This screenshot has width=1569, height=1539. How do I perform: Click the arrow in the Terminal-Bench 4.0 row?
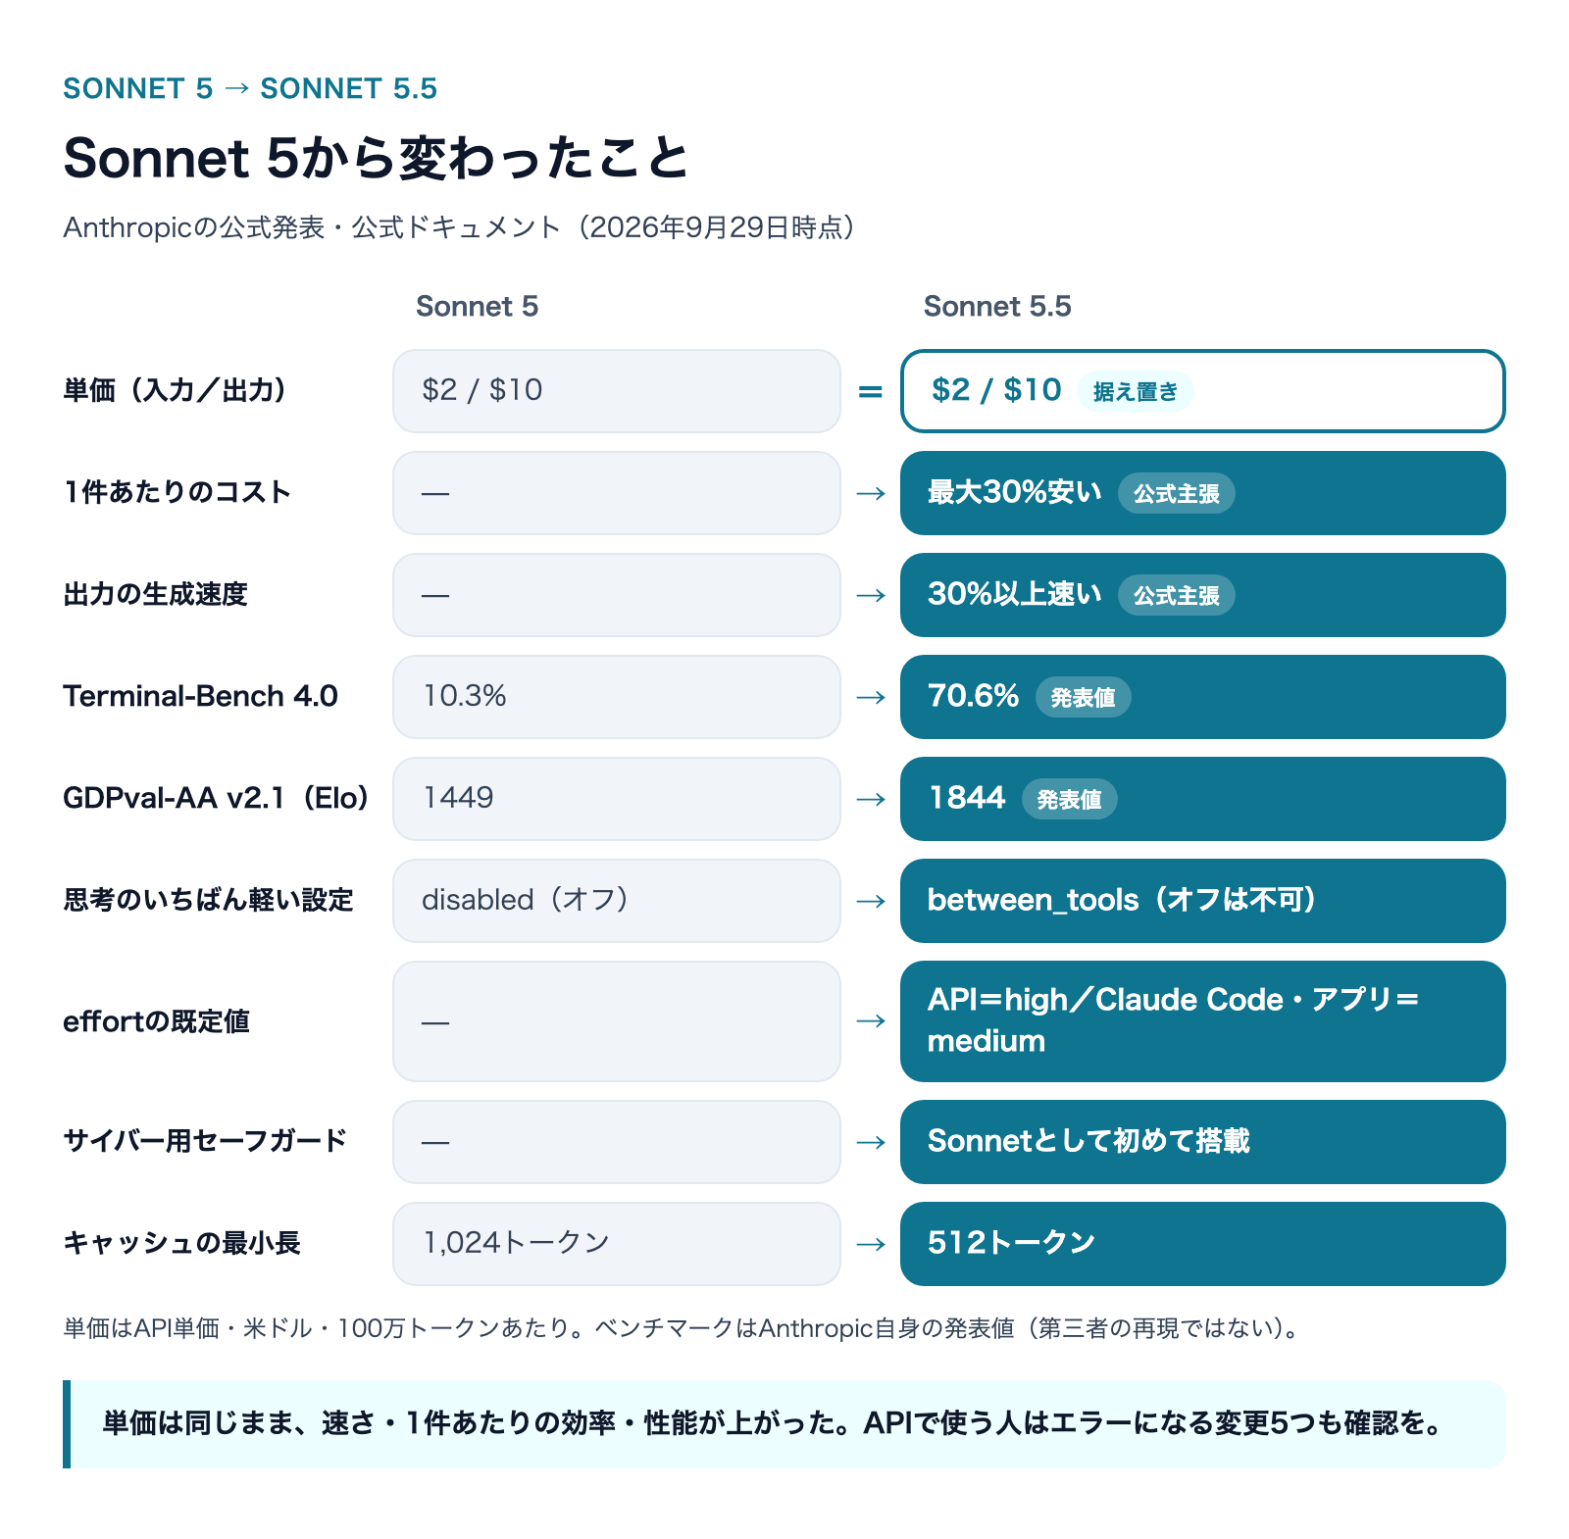tap(871, 697)
